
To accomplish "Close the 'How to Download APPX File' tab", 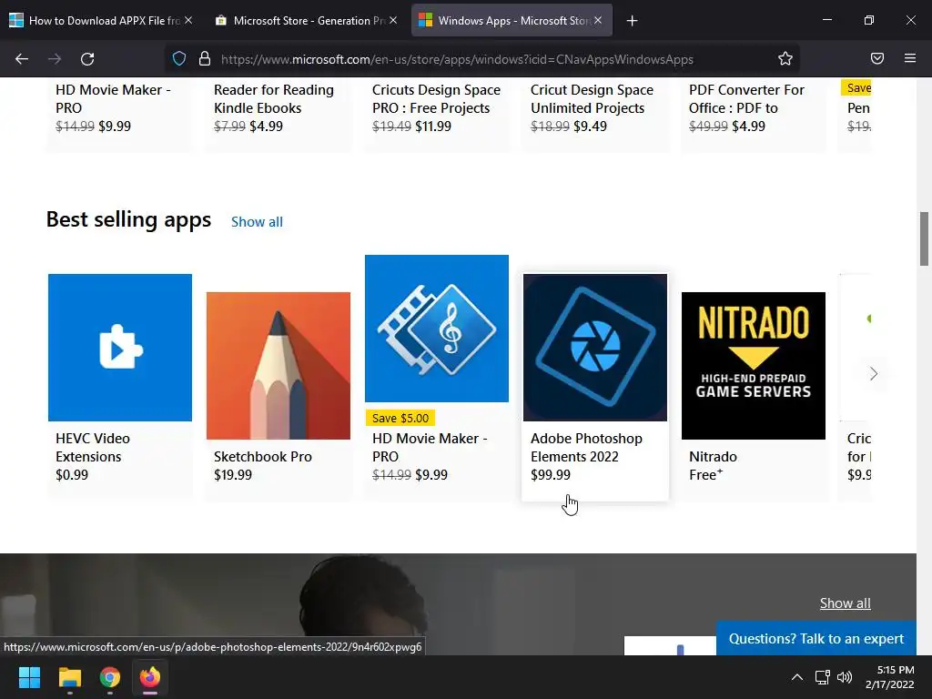I will click(x=188, y=20).
